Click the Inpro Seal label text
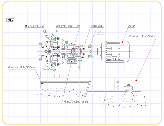The image size is (164, 126). 97,26
